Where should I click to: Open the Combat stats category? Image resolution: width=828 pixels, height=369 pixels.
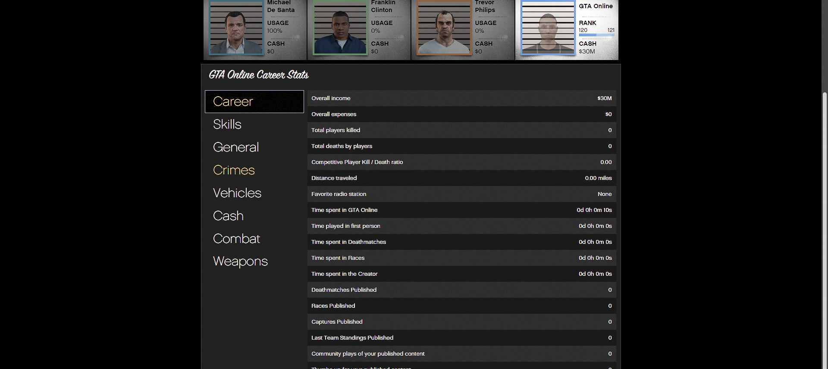[236, 239]
